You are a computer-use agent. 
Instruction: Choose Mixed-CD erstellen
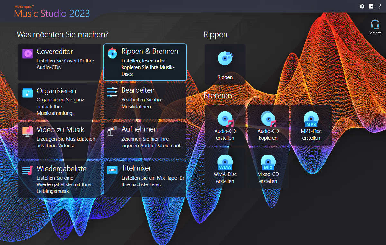coord(268,168)
